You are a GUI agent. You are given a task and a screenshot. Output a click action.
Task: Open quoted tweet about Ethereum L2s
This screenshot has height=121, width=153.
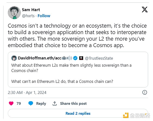click(x=78, y=70)
